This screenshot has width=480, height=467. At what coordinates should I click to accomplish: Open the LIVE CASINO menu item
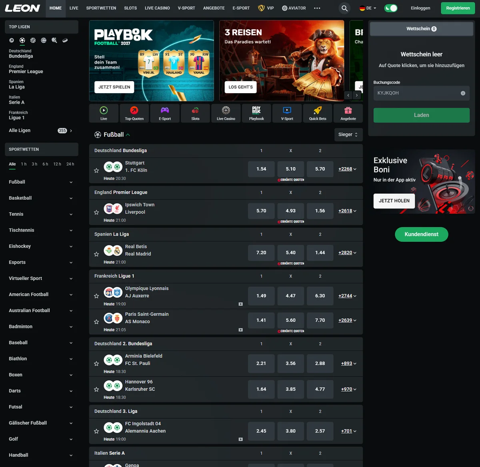pyautogui.click(x=157, y=8)
